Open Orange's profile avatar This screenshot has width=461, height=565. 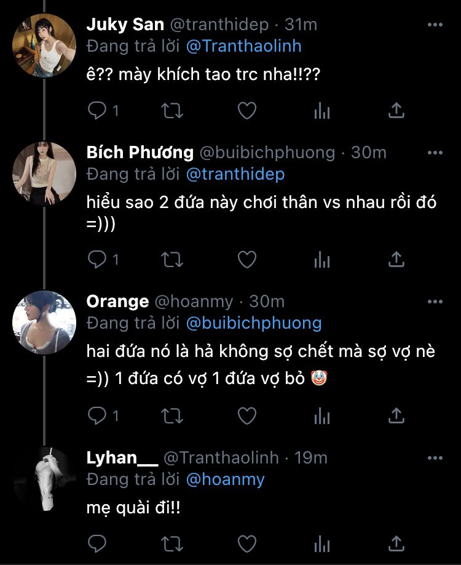pyautogui.click(x=44, y=322)
